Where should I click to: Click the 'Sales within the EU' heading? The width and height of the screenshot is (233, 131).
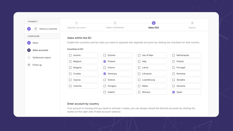click(79, 38)
